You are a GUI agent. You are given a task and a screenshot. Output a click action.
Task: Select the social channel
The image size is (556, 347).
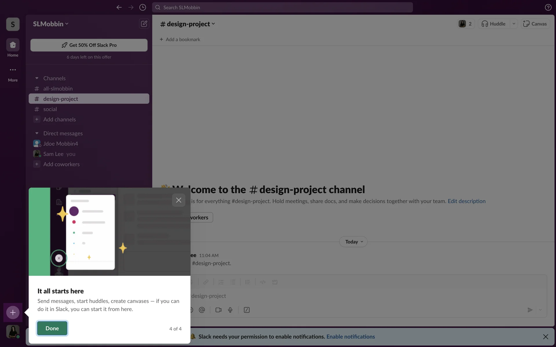[50, 109]
